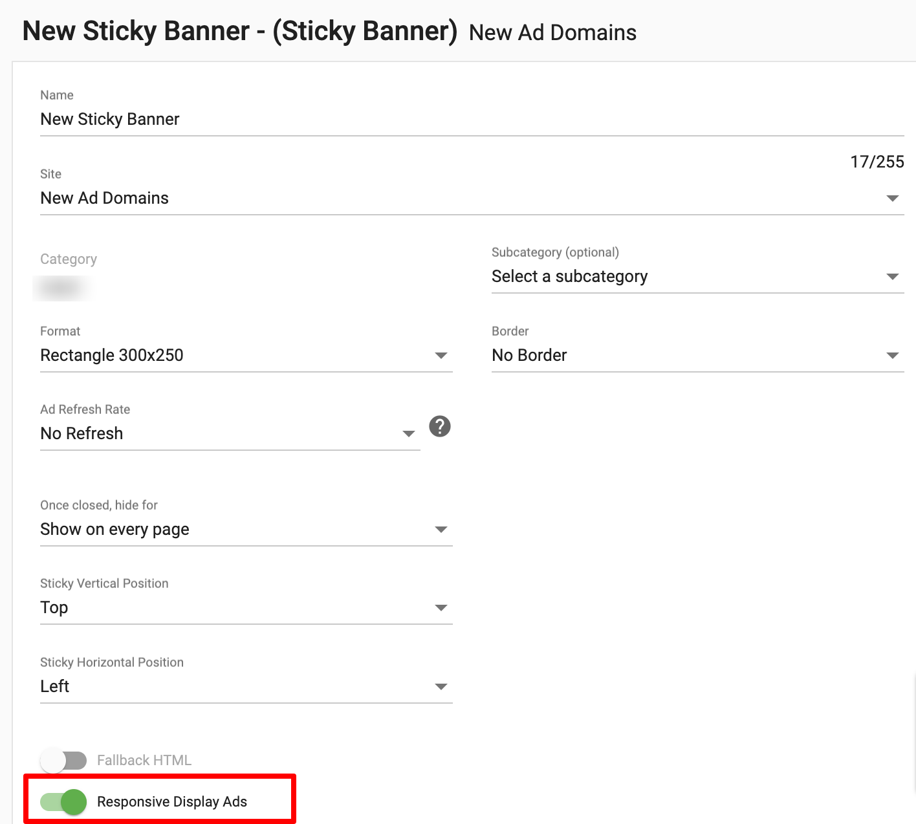The width and height of the screenshot is (916, 824).
Task: Click the question mark icon beside No Refresh
Action: [x=440, y=426]
